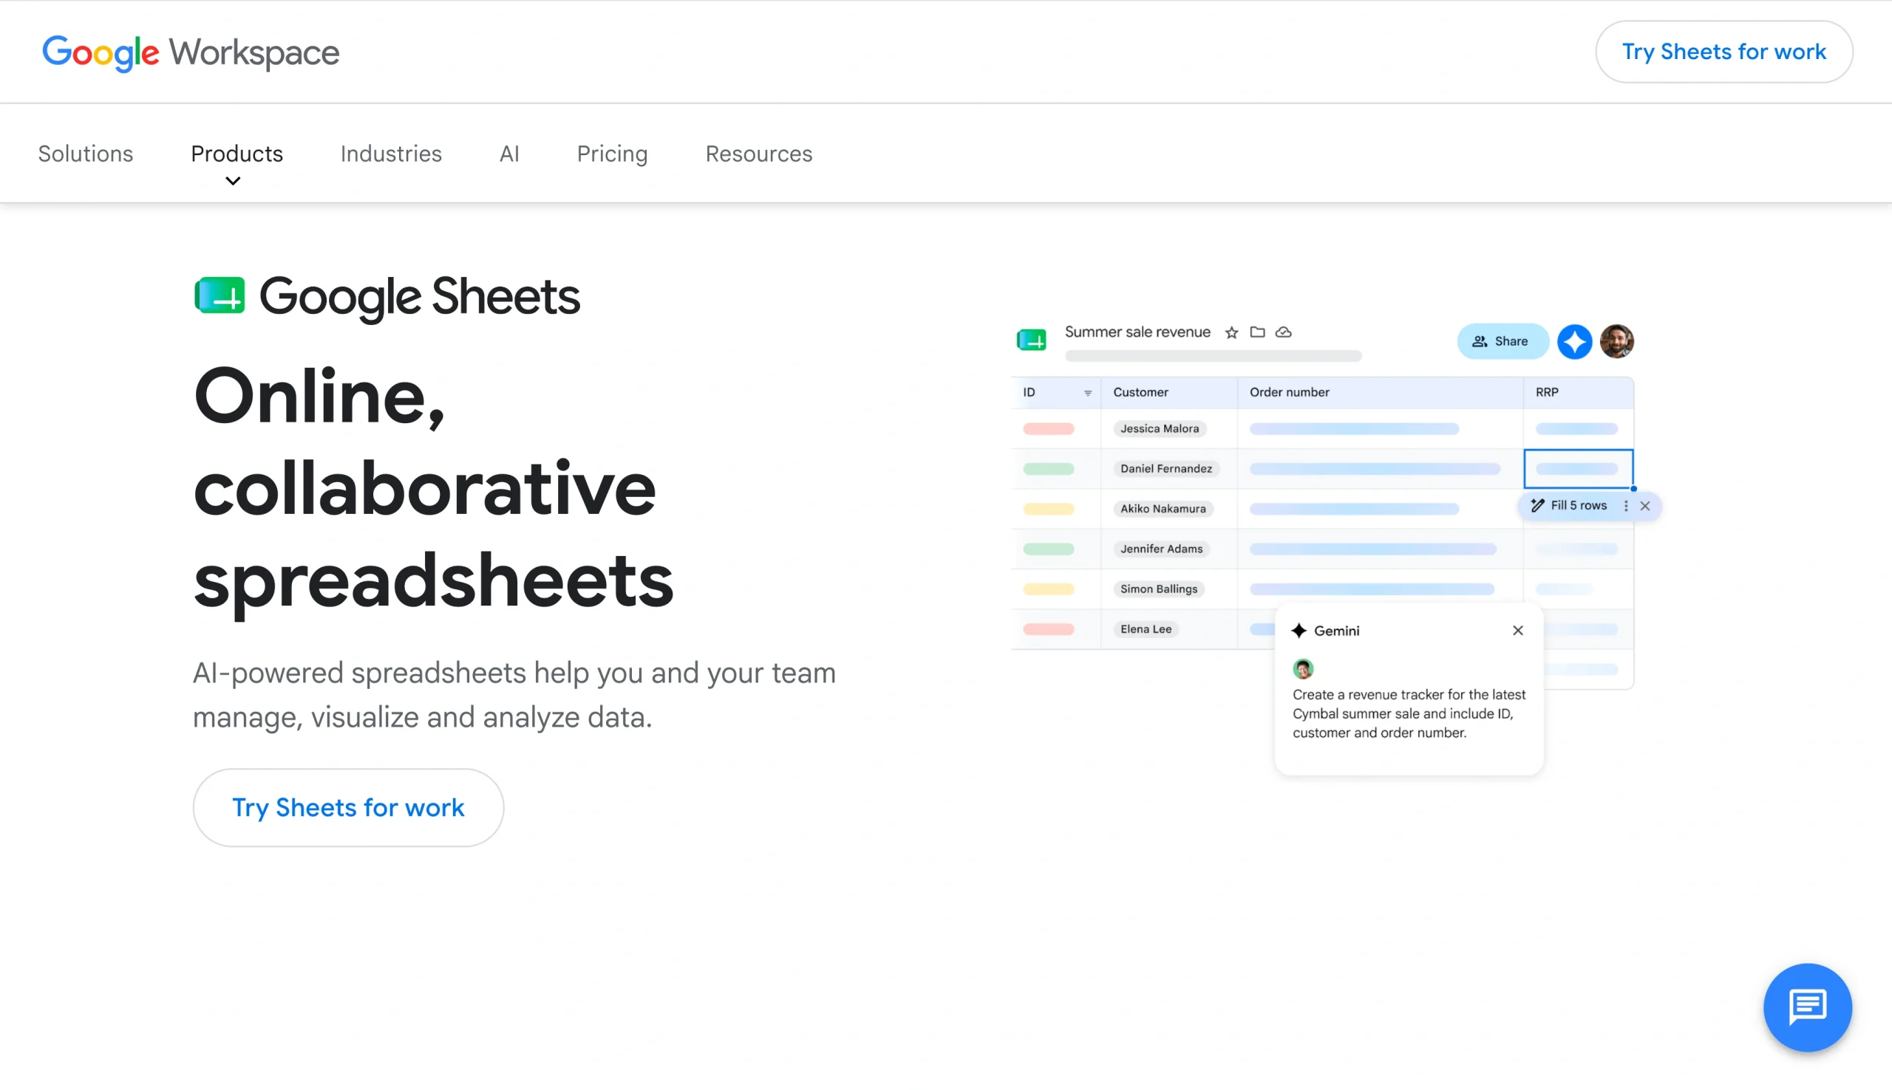Select the Simon Ballings customer chip
The width and height of the screenshot is (1892, 1090).
pyautogui.click(x=1159, y=589)
